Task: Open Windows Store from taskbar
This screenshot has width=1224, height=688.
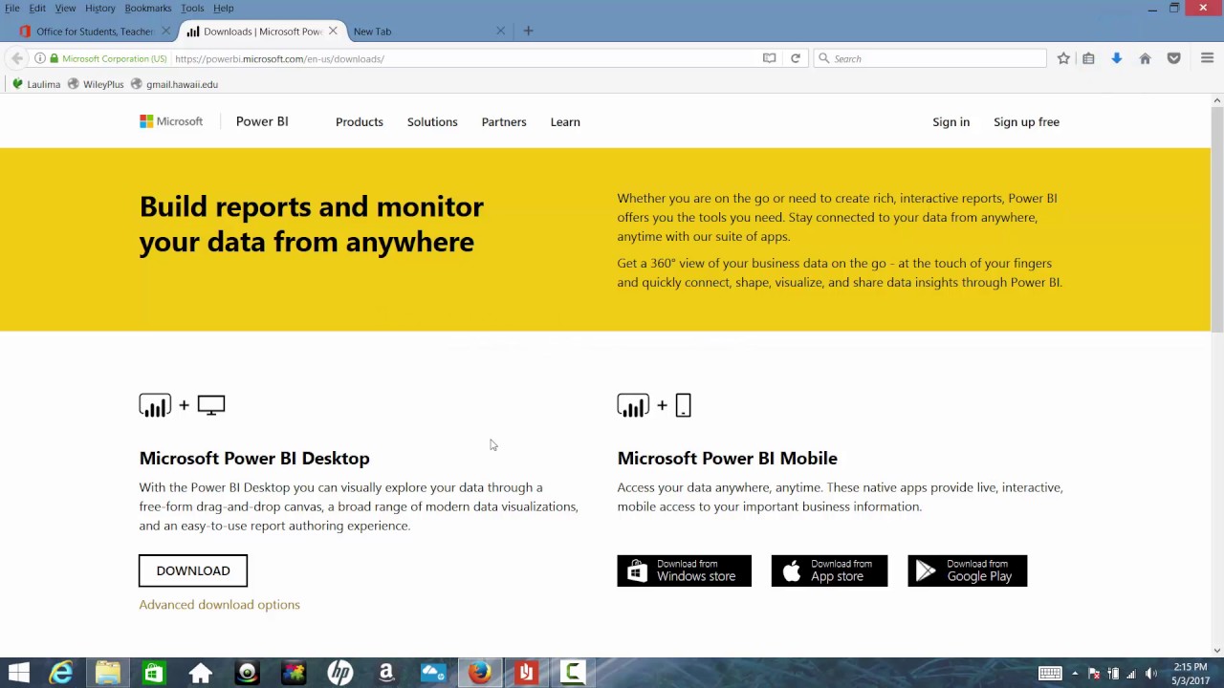Action: click(153, 673)
